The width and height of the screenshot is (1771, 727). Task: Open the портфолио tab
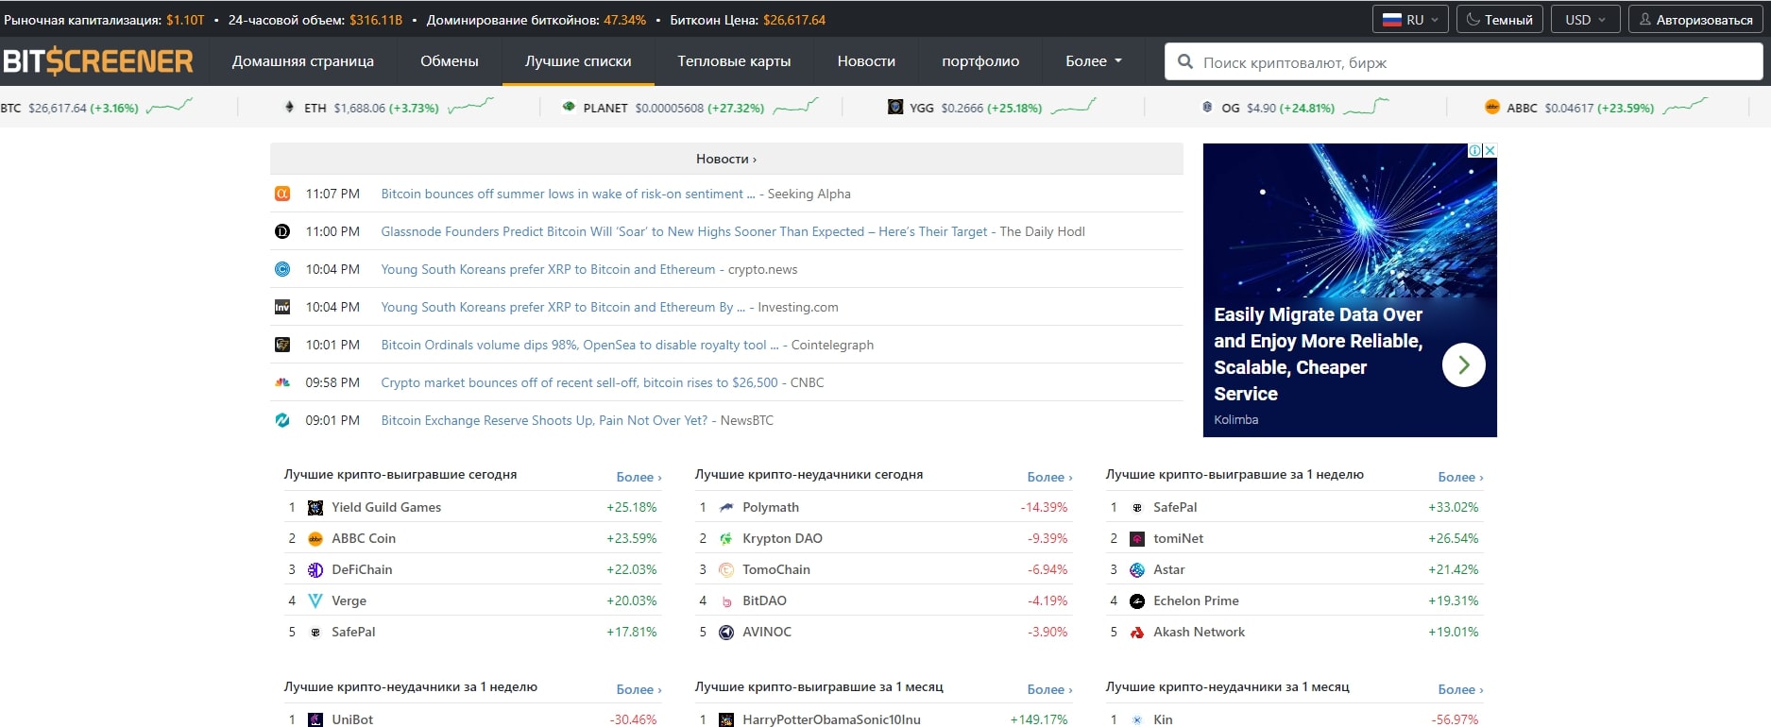coord(980,61)
